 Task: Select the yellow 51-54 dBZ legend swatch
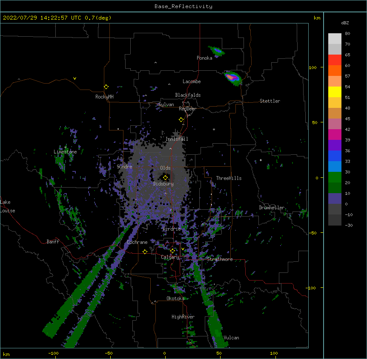pos(335,92)
